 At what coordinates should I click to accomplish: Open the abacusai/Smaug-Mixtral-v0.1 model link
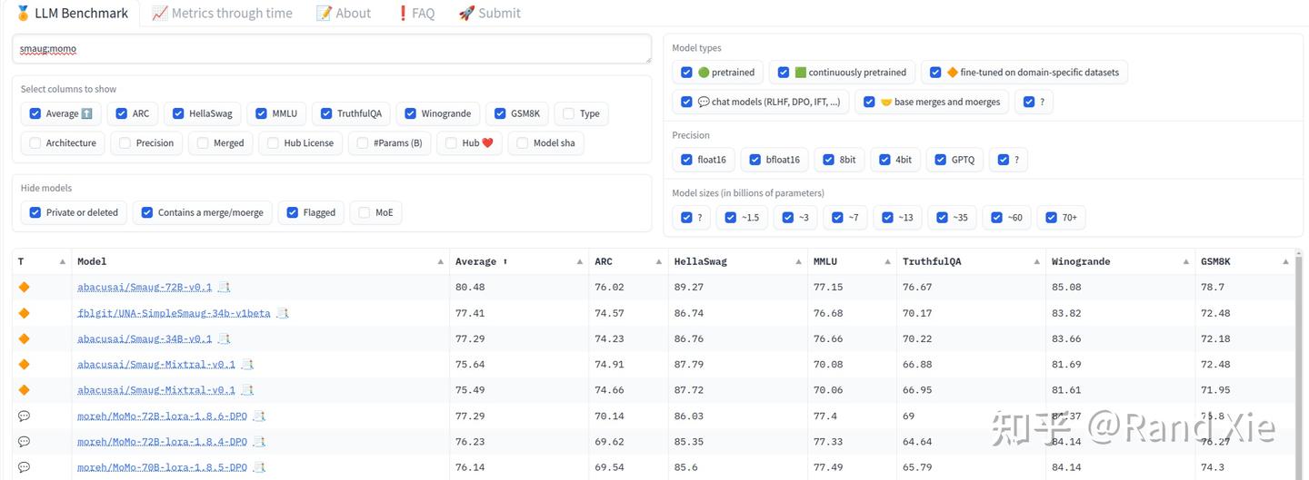(x=156, y=364)
